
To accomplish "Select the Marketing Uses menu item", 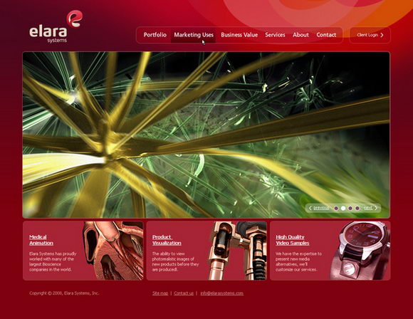I will [194, 35].
